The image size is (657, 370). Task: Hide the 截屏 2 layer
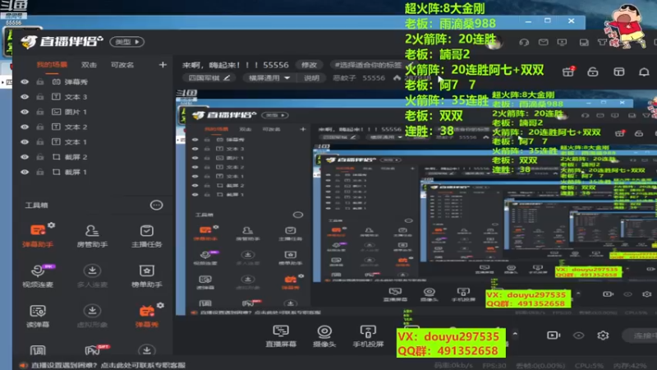click(x=25, y=157)
